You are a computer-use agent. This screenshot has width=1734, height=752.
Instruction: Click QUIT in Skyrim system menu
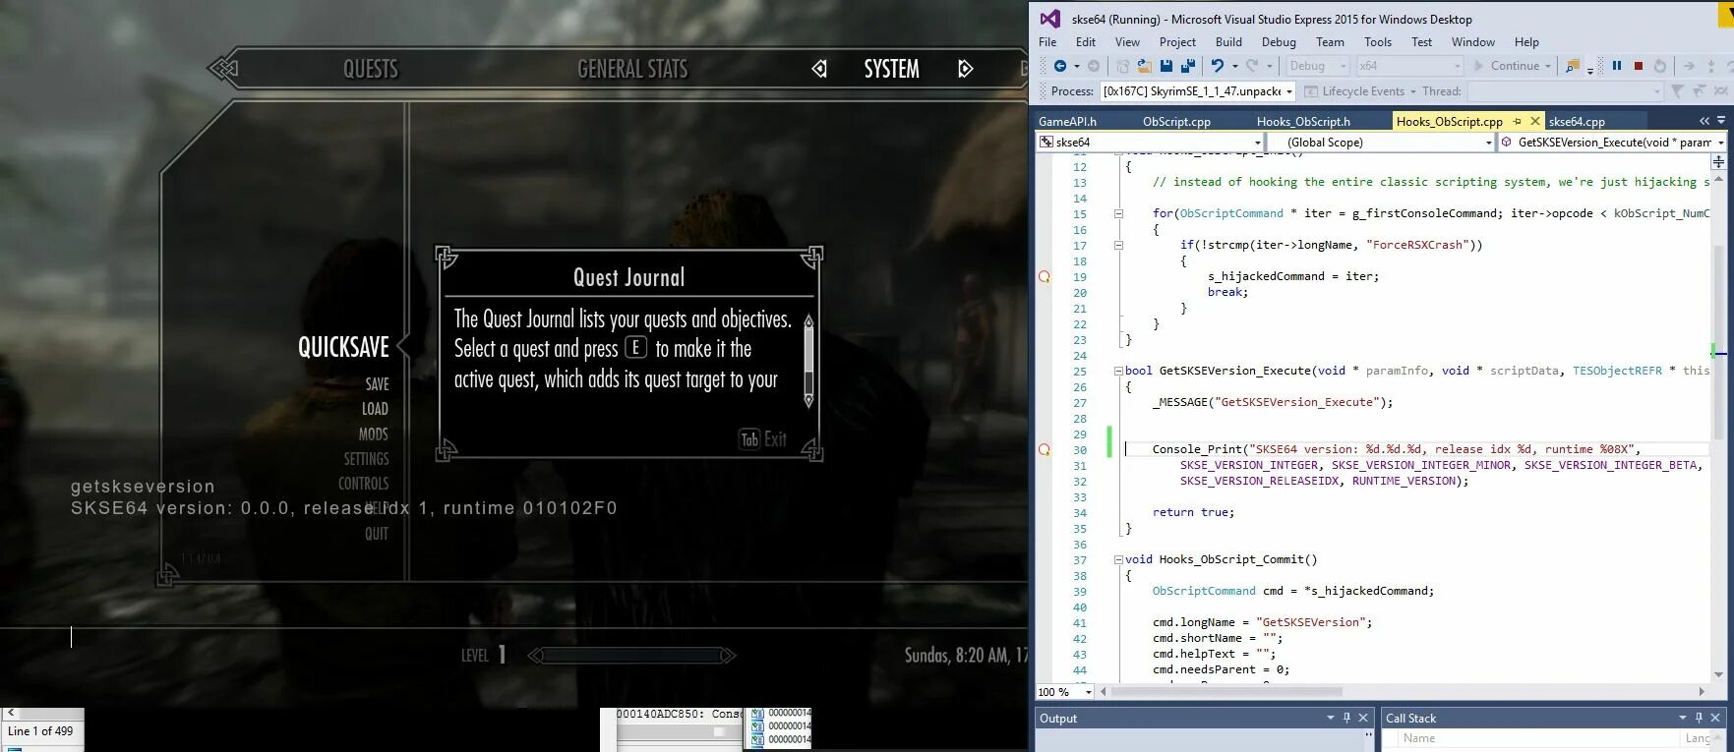(x=377, y=534)
